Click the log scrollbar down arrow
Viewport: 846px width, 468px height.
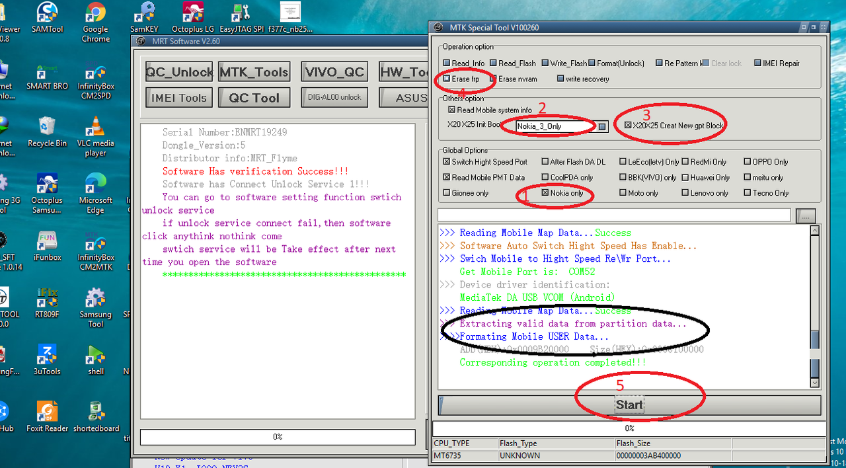815,382
